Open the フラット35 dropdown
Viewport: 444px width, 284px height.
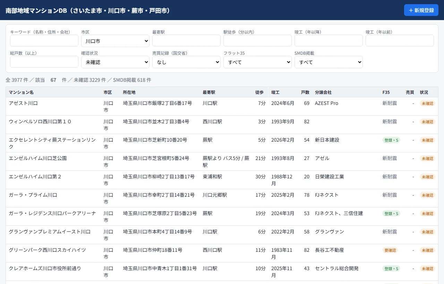point(257,62)
